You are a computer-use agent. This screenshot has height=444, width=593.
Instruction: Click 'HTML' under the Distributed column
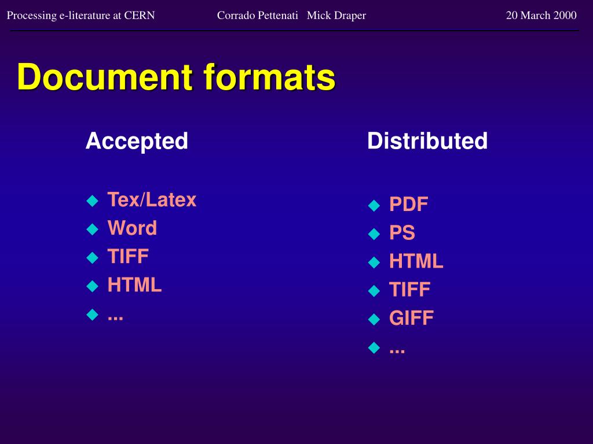[x=416, y=261]
